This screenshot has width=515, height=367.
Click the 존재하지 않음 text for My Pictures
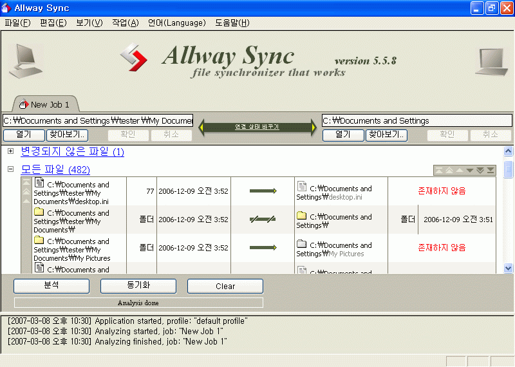(x=442, y=247)
